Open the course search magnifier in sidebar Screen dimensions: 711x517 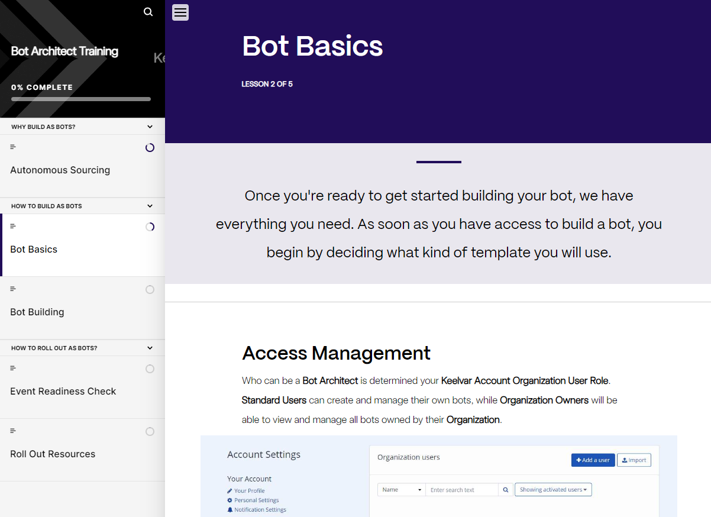tap(148, 12)
